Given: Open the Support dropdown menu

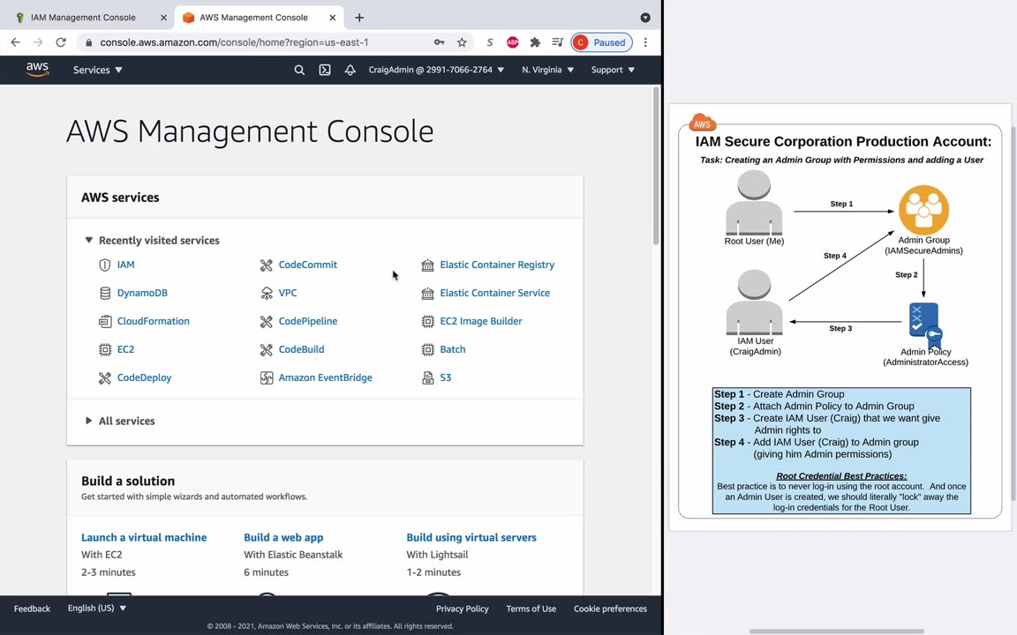Looking at the screenshot, I should point(613,70).
